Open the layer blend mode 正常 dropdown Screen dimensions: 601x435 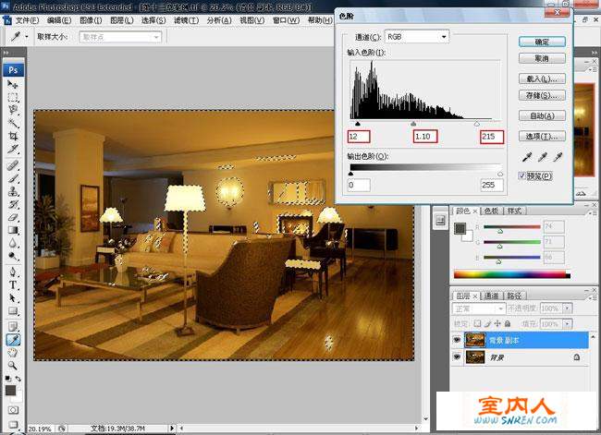479,308
